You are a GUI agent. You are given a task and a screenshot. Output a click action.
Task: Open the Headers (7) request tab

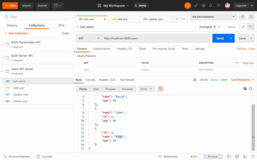(x=124, y=49)
